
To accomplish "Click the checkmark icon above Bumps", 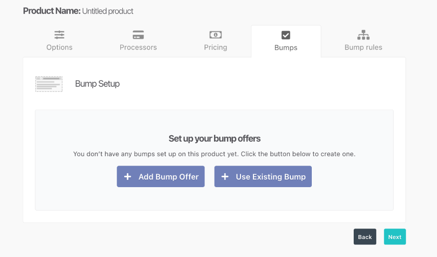I will pos(286,35).
